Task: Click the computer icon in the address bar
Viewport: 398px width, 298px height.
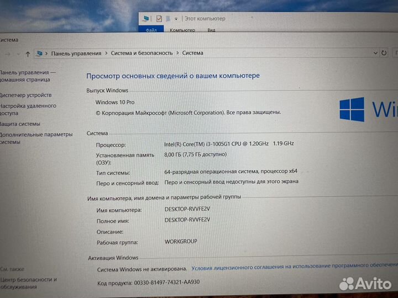Action: point(39,54)
